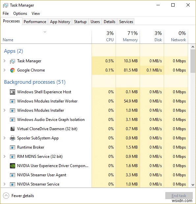
Task: Open the Options menu
Action: click(x=20, y=14)
